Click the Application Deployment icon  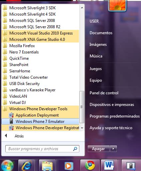(11, 115)
